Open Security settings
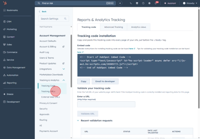200x139 pixels. pyautogui.click(x=43, y=109)
